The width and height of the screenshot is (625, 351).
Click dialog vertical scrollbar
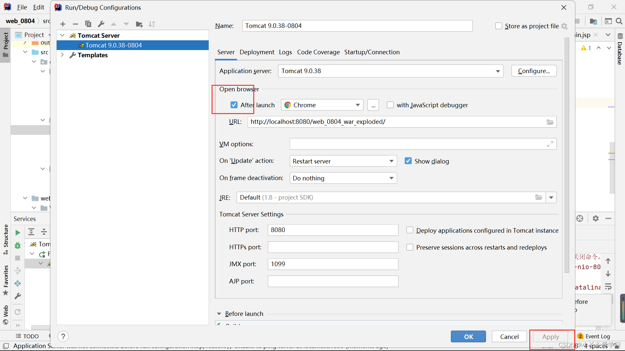[567, 154]
